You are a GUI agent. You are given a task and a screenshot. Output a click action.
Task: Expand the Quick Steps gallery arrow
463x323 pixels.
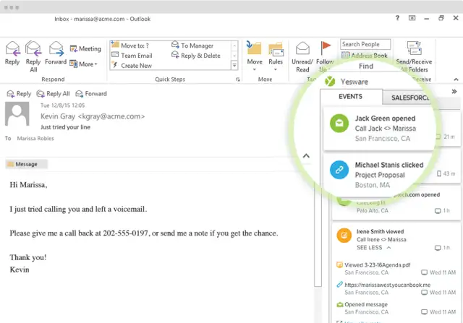[x=234, y=65]
